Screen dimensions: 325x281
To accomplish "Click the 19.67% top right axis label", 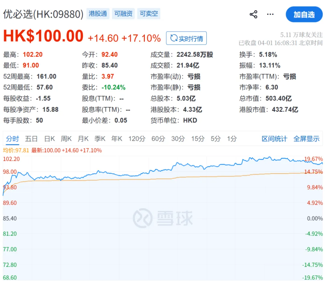I will point(313,159).
